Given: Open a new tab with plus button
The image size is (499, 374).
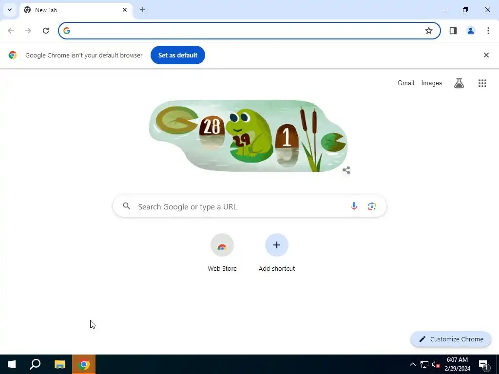Looking at the screenshot, I should point(142,10).
